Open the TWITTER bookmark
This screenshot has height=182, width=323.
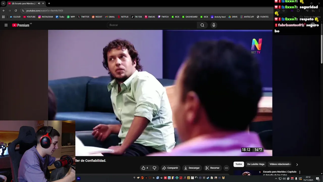point(83,17)
